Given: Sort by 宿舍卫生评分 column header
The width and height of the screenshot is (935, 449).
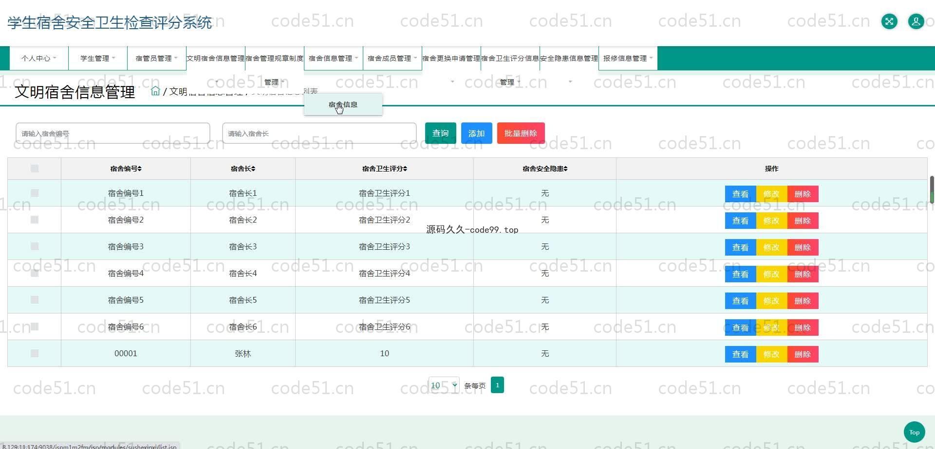Looking at the screenshot, I should tap(385, 169).
